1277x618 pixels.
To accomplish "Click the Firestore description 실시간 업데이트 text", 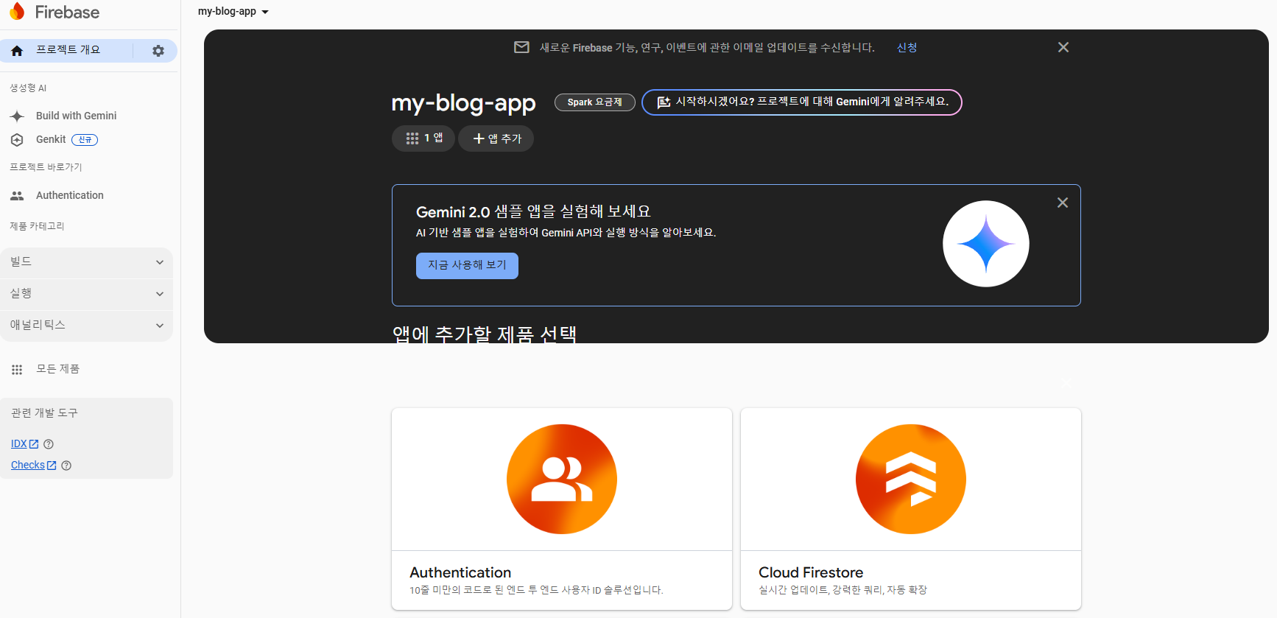I will click(842, 590).
